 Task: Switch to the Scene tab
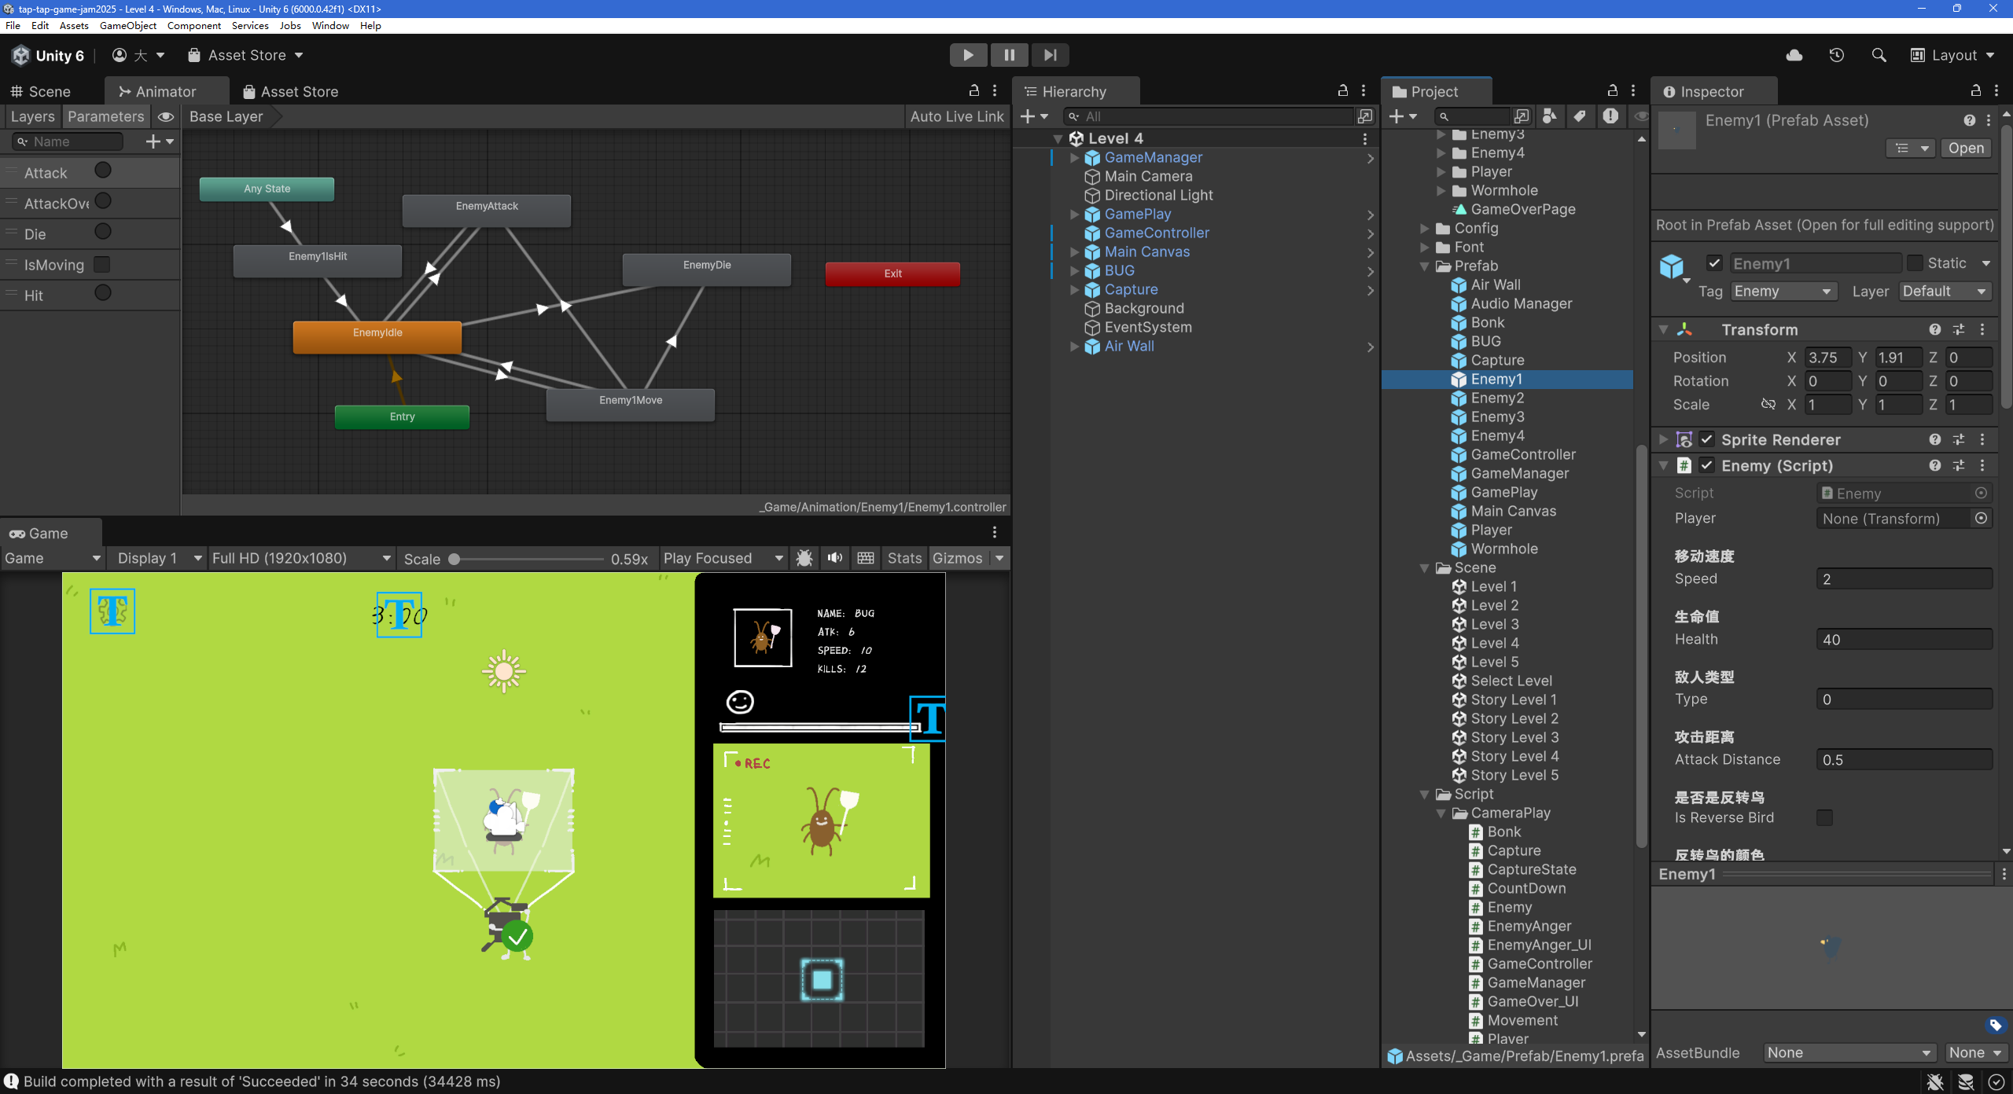click(x=41, y=92)
